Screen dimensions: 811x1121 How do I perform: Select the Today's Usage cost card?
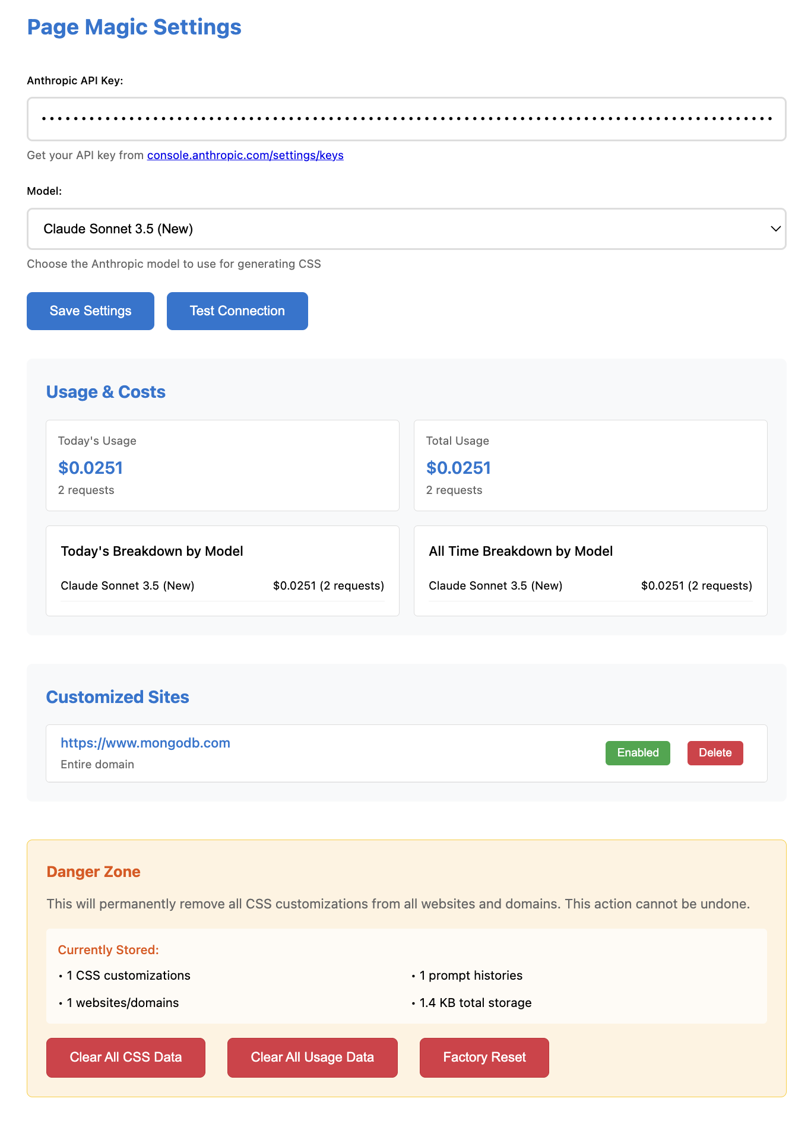223,465
